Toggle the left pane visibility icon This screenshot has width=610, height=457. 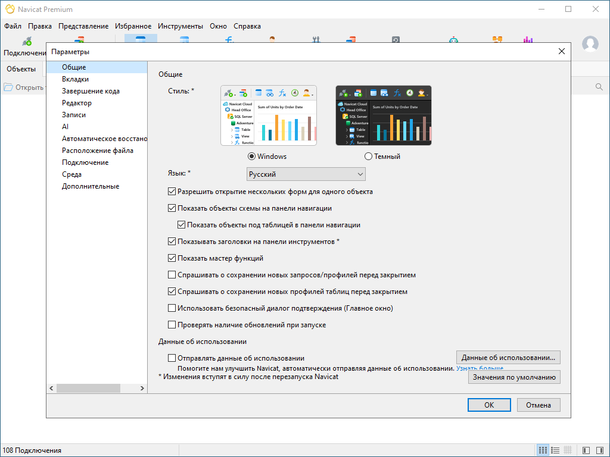586,450
